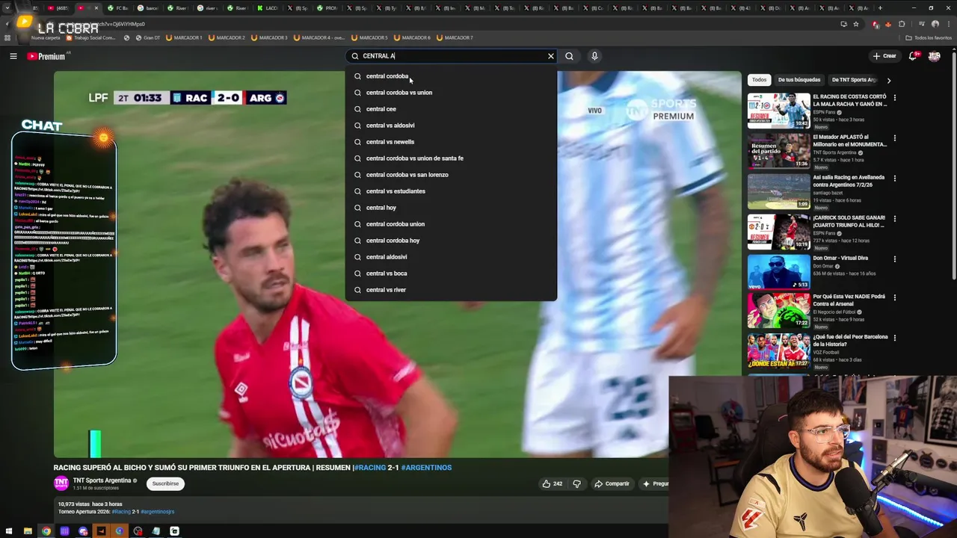Choose suggestion 'central vs newells'

point(451,142)
